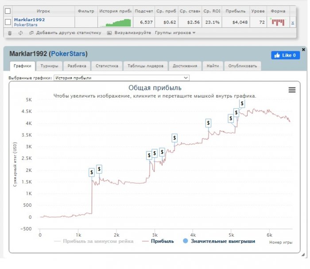310x269 pixels.
Task: Click the highest $ marker near 5K profit
Action: tap(242, 103)
